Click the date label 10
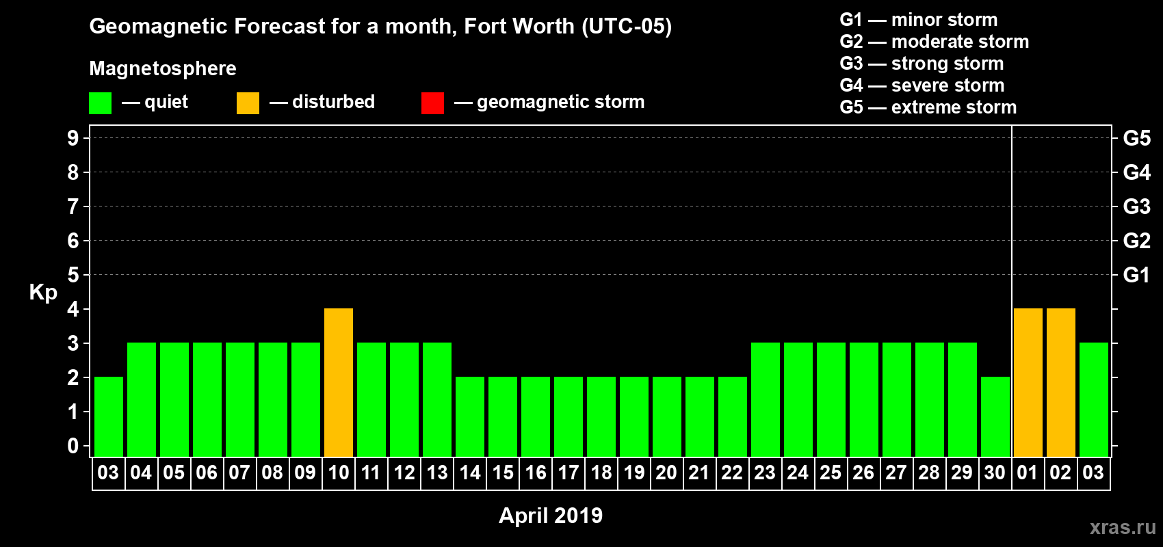The width and height of the screenshot is (1163, 547). click(x=338, y=473)
